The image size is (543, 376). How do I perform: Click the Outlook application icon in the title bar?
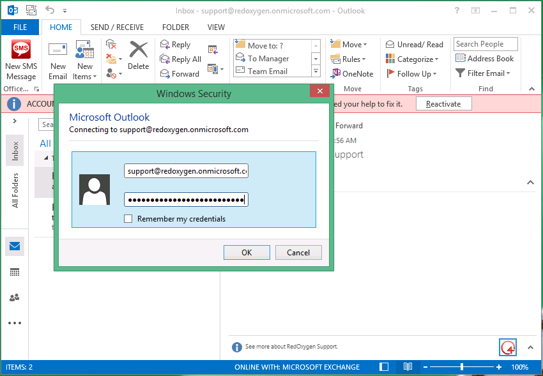click(13, 10)
